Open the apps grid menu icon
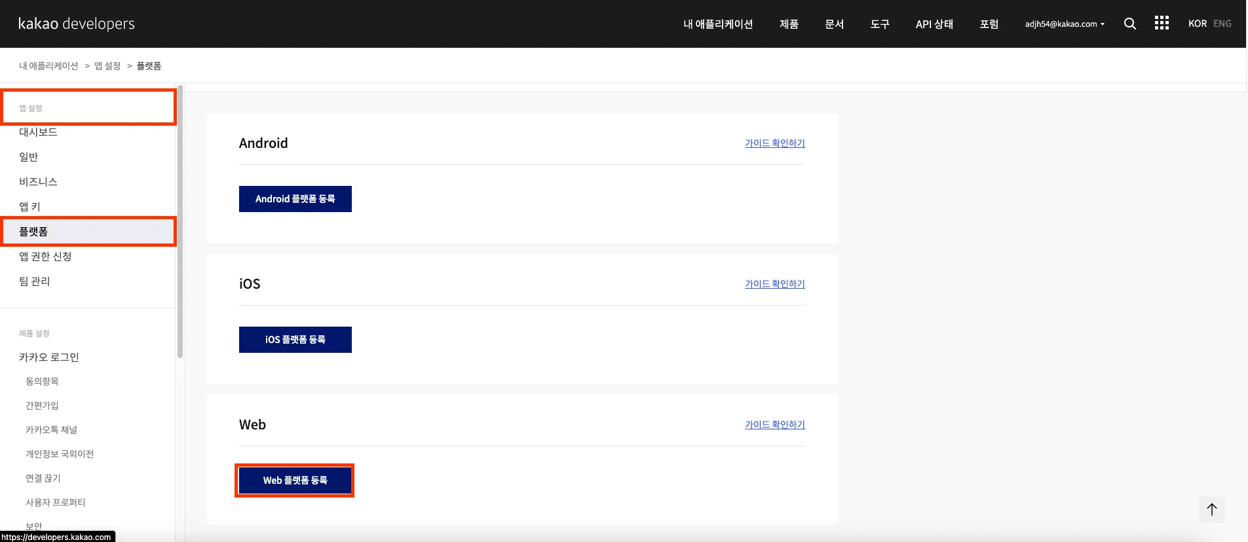The image size is (1248, 542). (x=1162, y=24)
